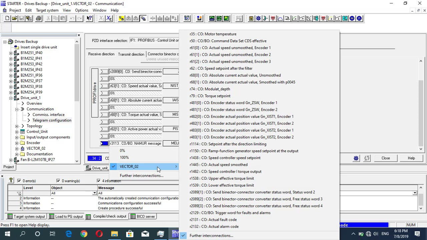Click the blue gear icon beside Close button
The width and height of the screenshot is (427, 240).
(356, 158)
